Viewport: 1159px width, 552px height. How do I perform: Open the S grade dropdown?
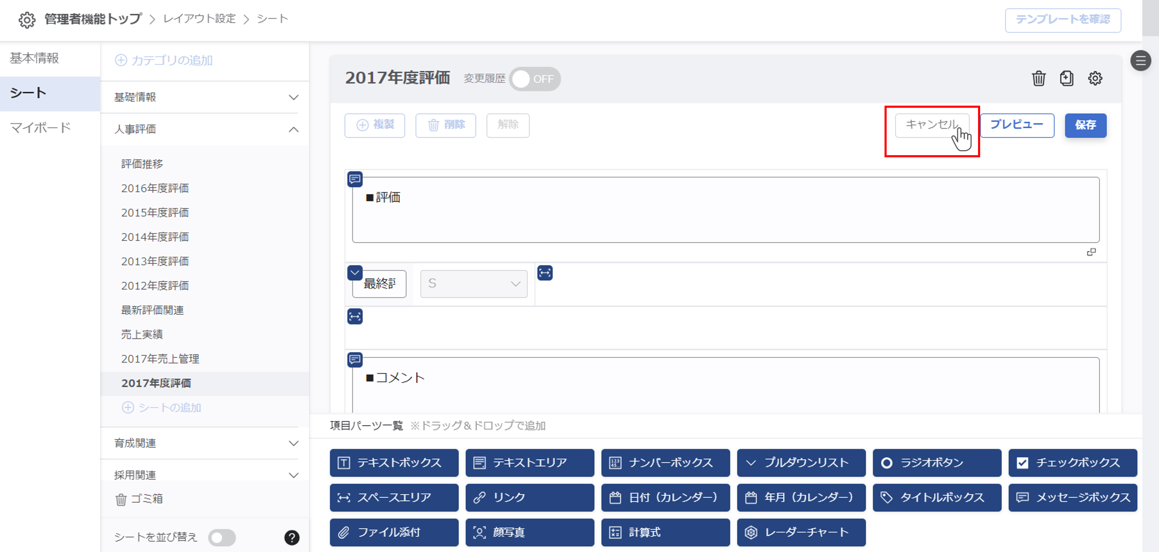coord(473,284)
